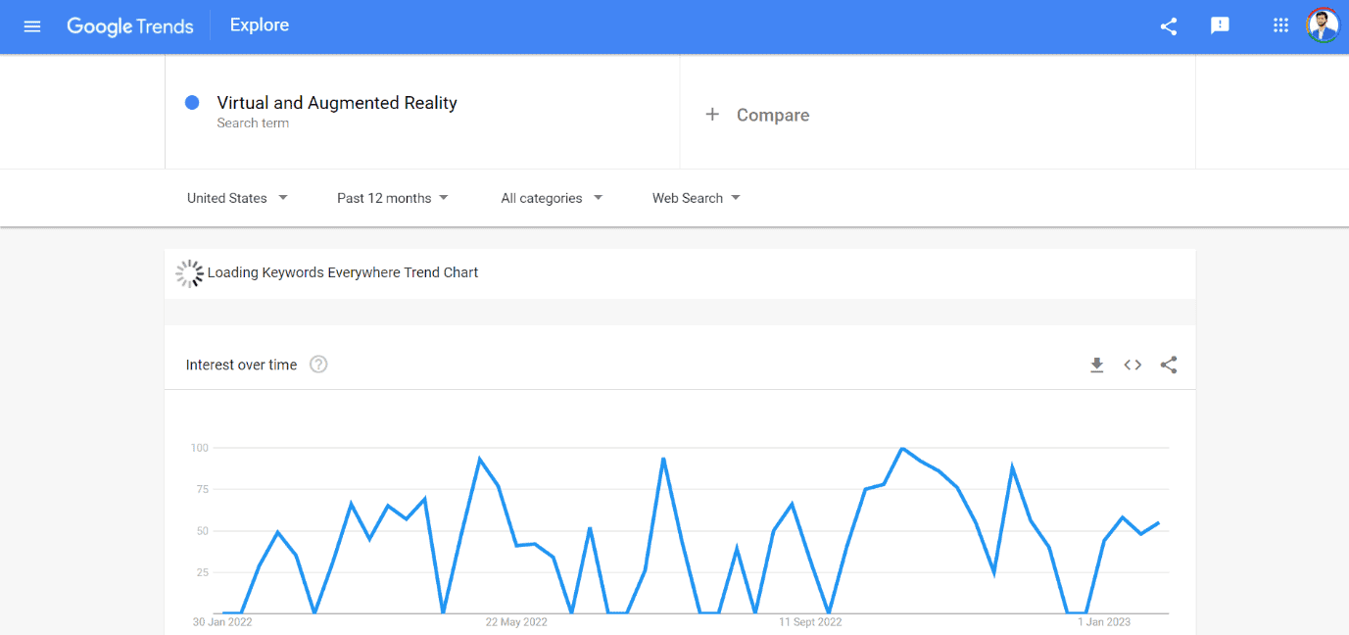Open the send feedback icon
This screenshot has width=1349, height=635.
(1220, 26)
